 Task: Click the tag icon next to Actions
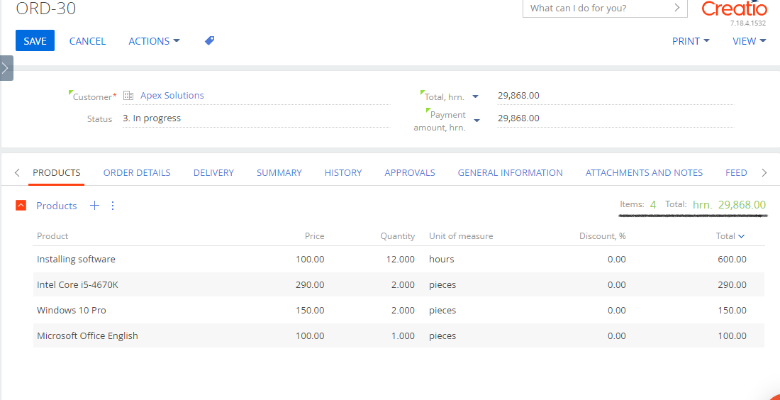click(210, 41)
